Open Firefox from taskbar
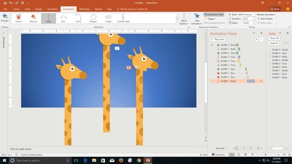Image resolution: width=292 pixels, height=164 pixels. click(121, 160)
